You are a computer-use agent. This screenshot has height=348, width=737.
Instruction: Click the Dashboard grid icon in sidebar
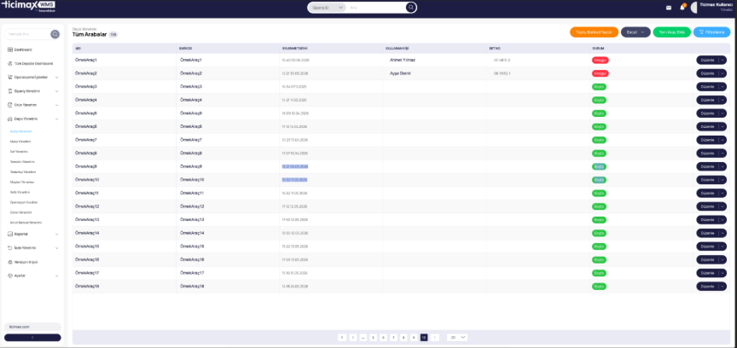[10, 49]
